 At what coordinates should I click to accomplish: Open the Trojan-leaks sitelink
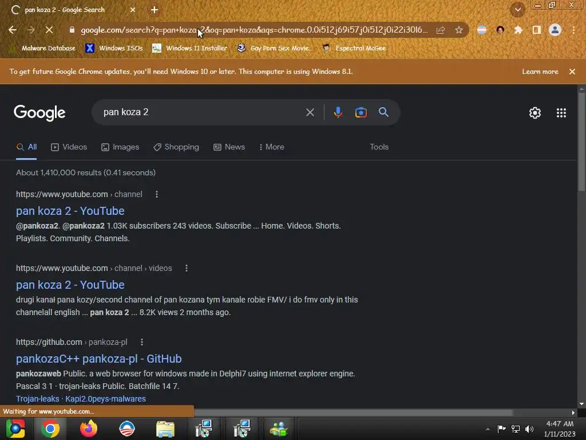(37, 399)
